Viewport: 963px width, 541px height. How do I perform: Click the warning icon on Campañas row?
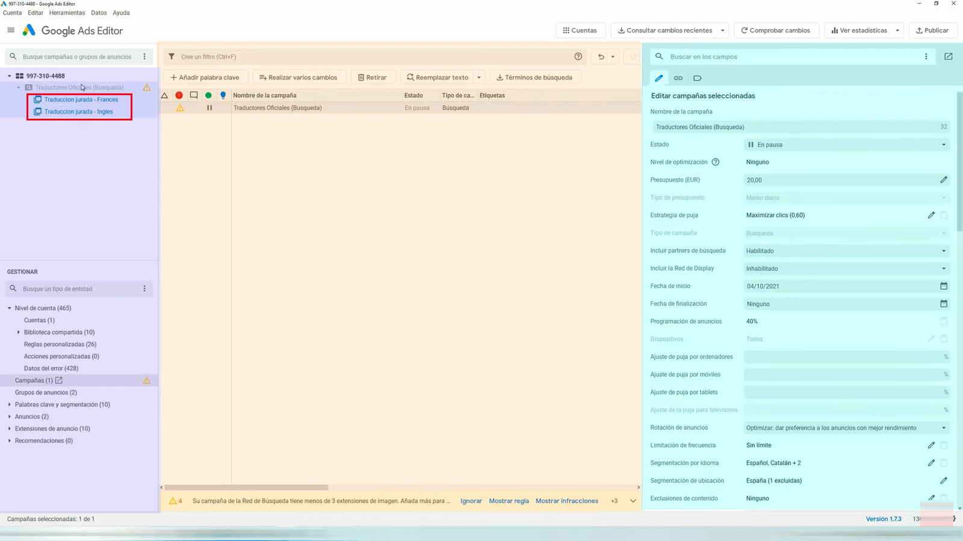click(x=146, y=380)
